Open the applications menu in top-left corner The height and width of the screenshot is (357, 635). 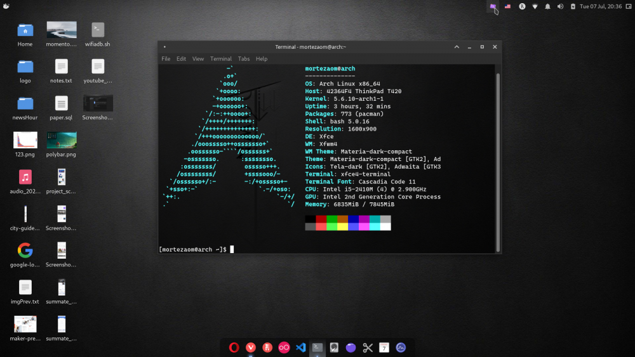click(x=6, y=6)
